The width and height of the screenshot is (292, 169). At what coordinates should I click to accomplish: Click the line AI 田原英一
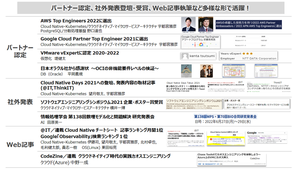(51, 122)
